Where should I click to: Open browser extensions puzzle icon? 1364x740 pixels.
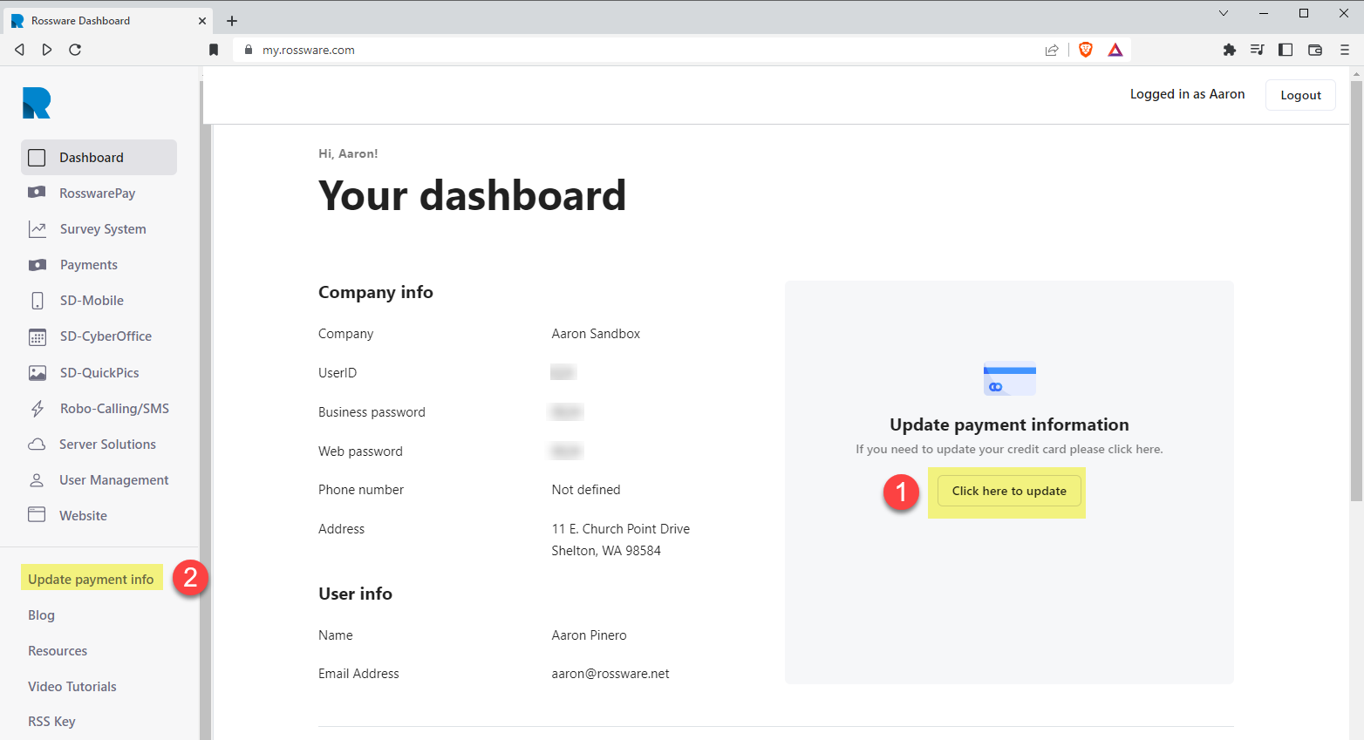(1230, 50)
